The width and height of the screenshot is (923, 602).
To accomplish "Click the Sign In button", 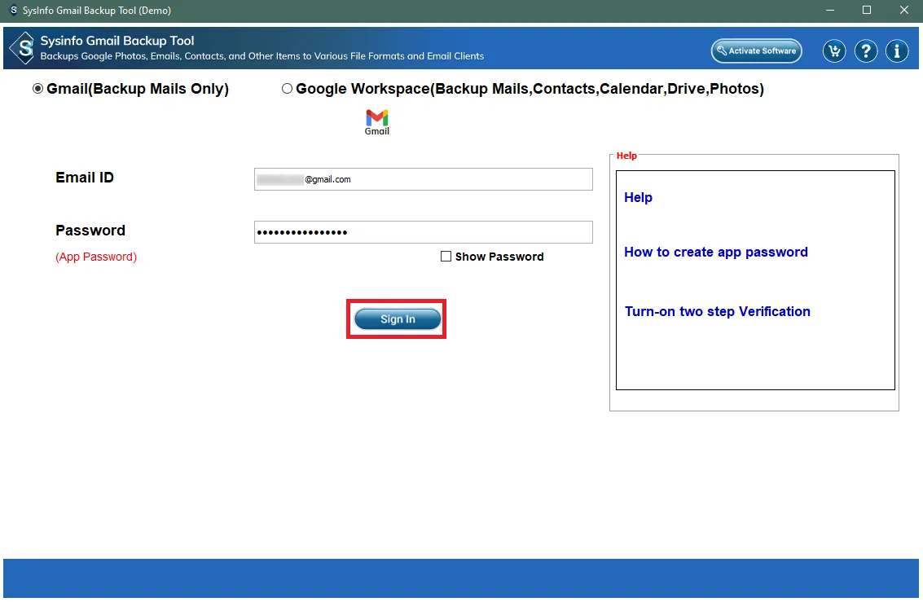I will pos(398,319).
